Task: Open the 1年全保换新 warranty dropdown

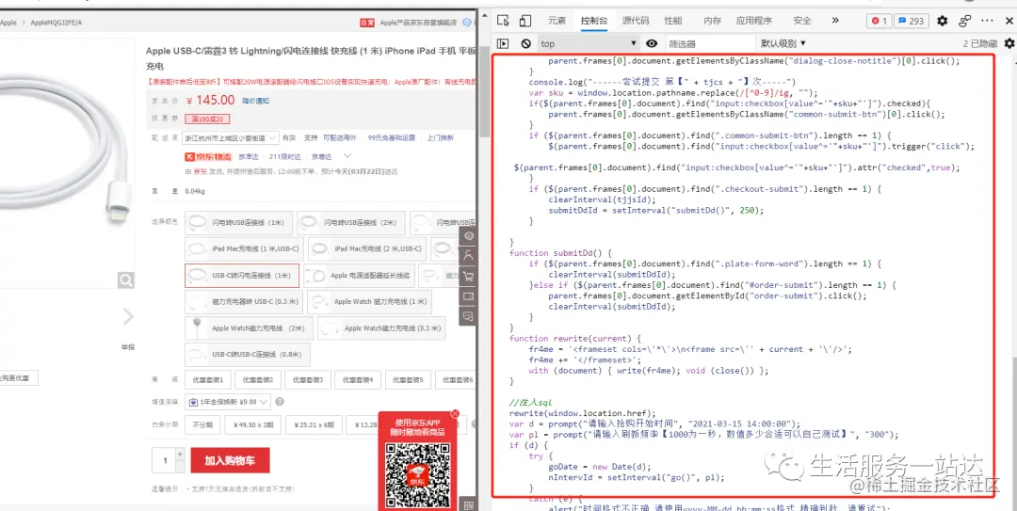Action: point(228,402)
